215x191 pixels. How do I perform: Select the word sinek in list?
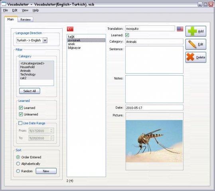point(86,44)
